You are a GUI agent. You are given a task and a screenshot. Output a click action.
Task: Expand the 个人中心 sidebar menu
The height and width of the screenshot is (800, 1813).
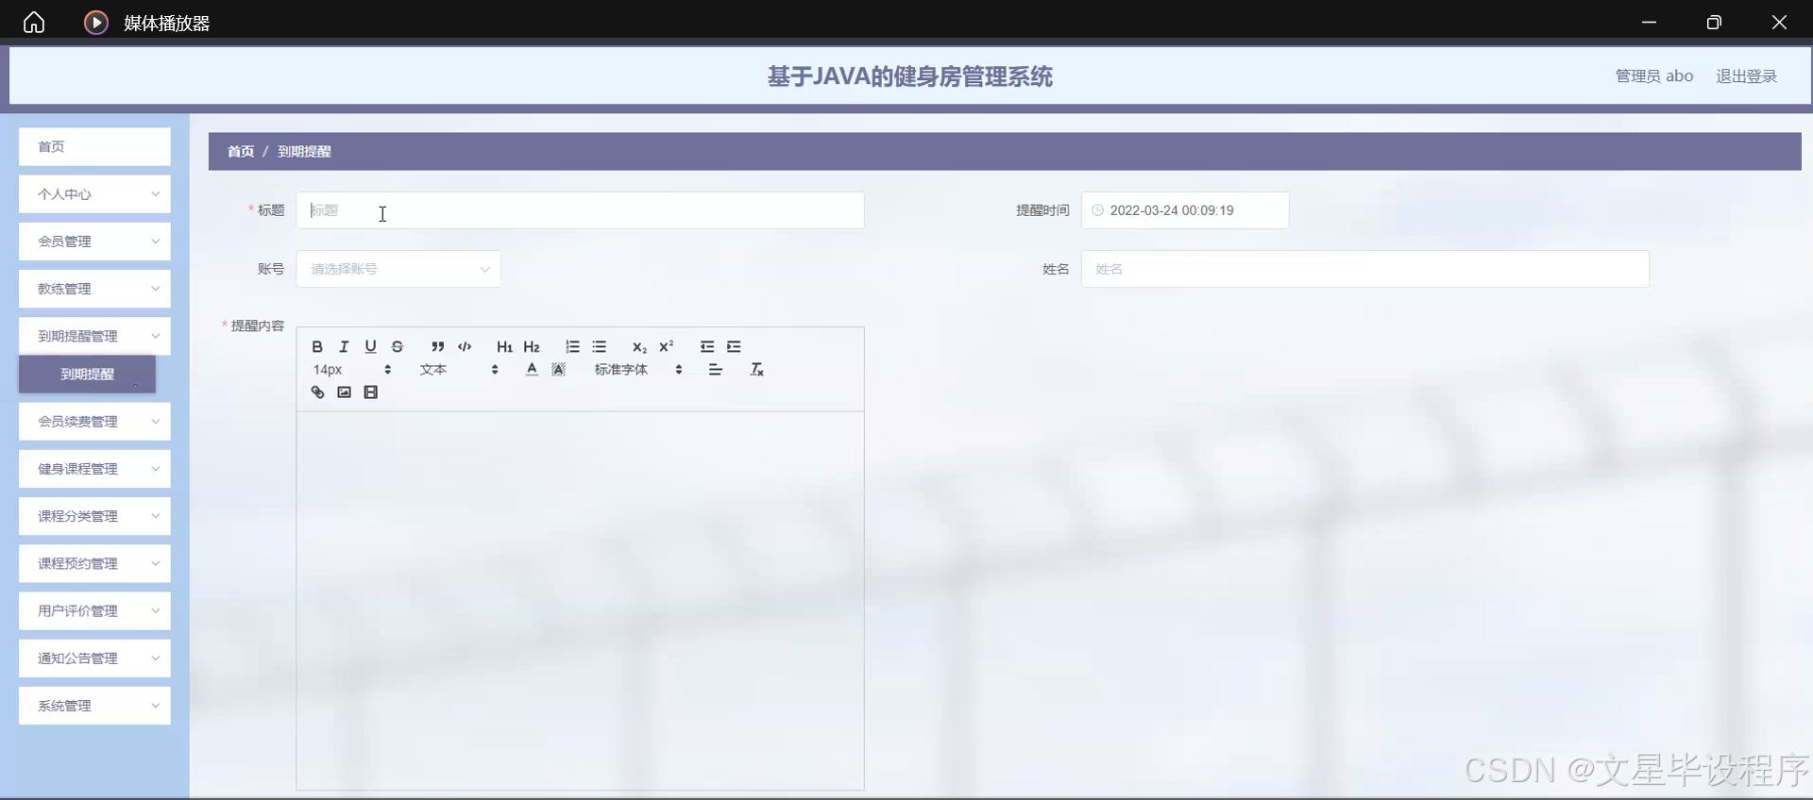[94, 194]
